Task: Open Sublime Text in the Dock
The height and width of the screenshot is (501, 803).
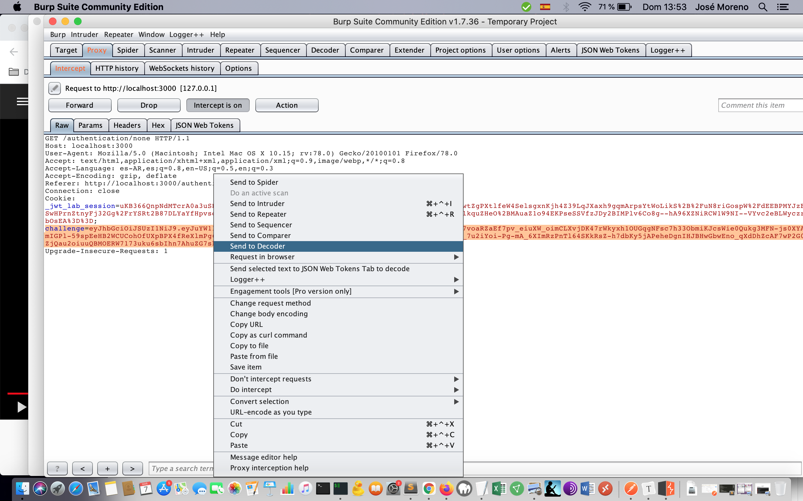Action: tap(411, 488)
